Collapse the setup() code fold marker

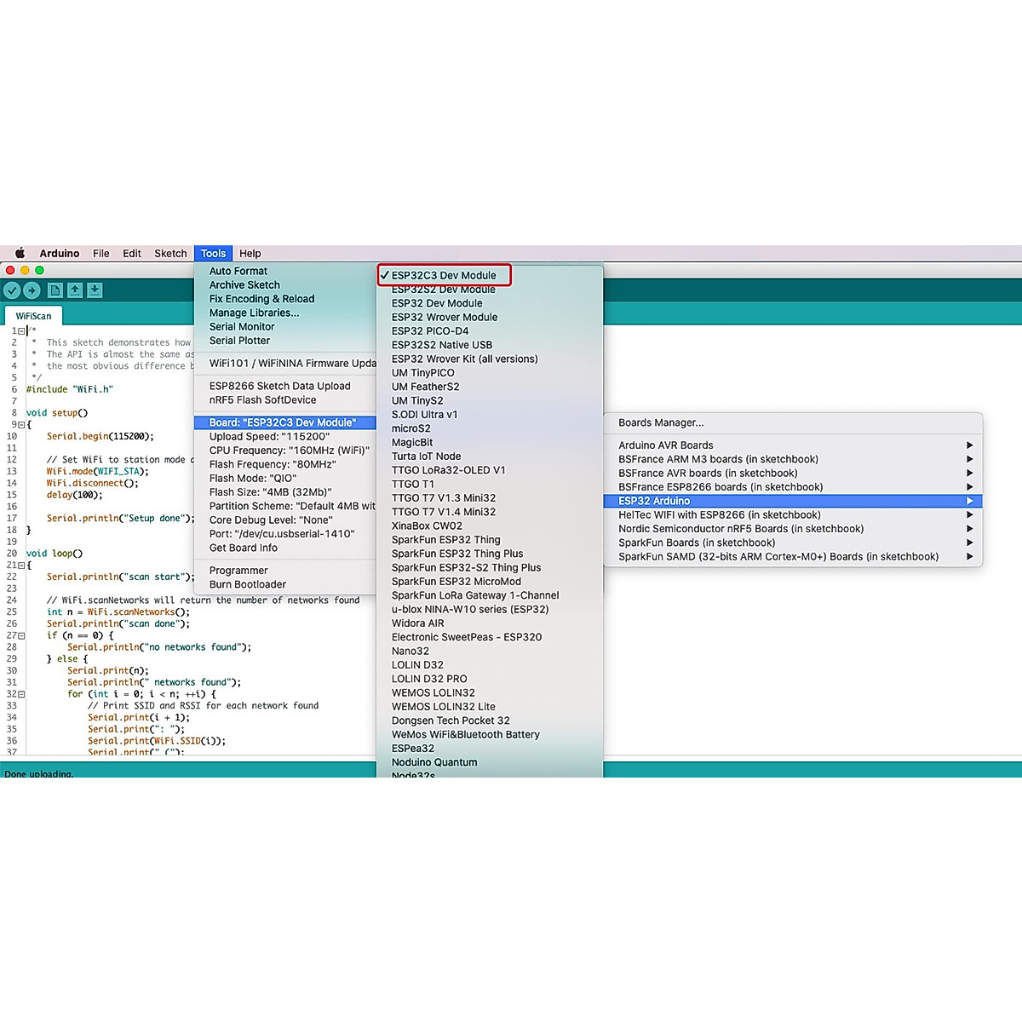pyautogui.click(x=21, y=425)
